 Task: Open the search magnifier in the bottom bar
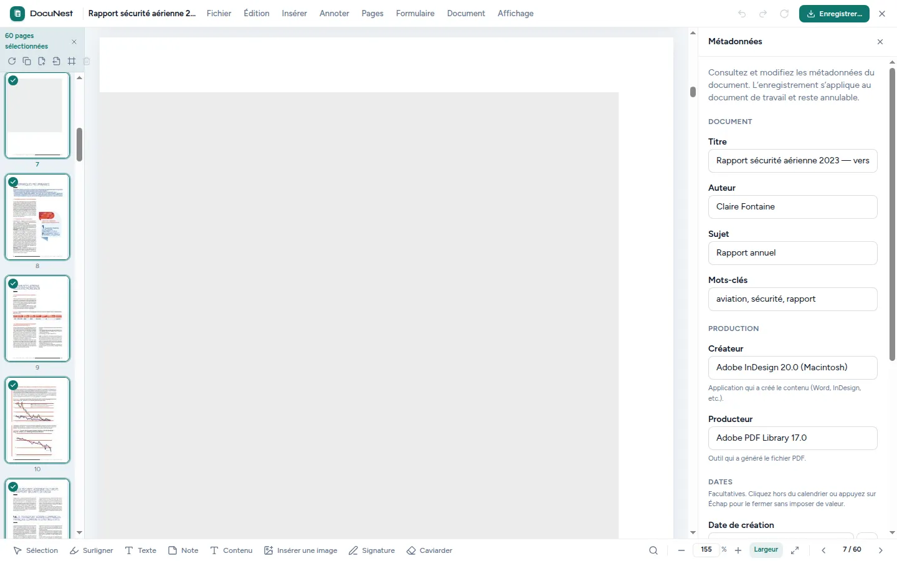click(653, 550)
